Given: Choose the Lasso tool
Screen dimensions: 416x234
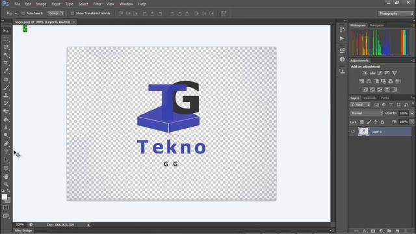Looking at the screenshot, I should click(6, 47).
